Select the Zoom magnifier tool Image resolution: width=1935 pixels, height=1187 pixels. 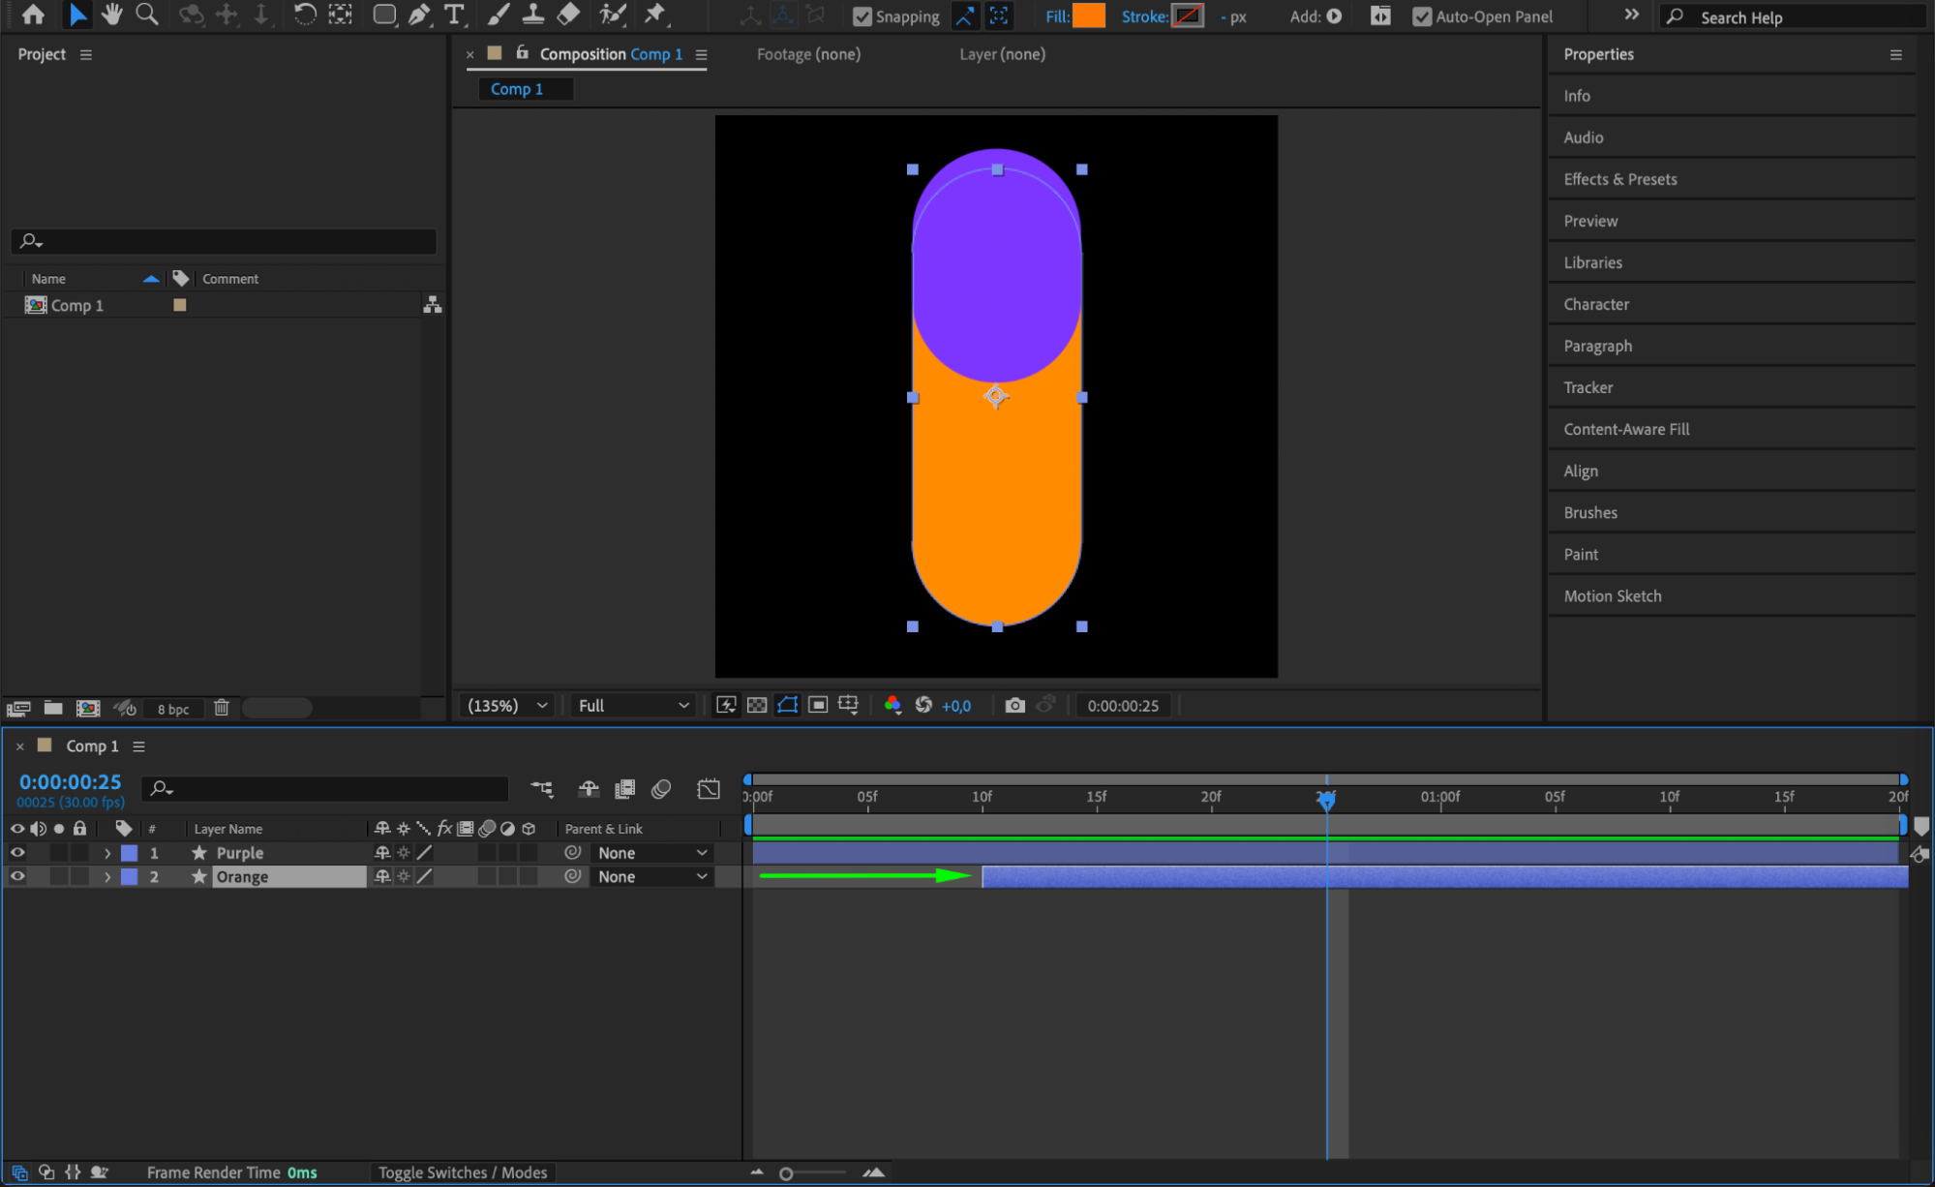[x=147, y=15]
